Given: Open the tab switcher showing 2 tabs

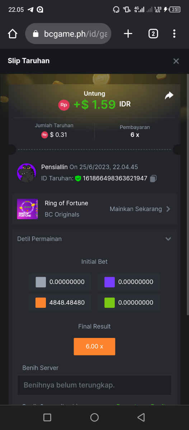Looking at the screenshot, I should (153, 34).
